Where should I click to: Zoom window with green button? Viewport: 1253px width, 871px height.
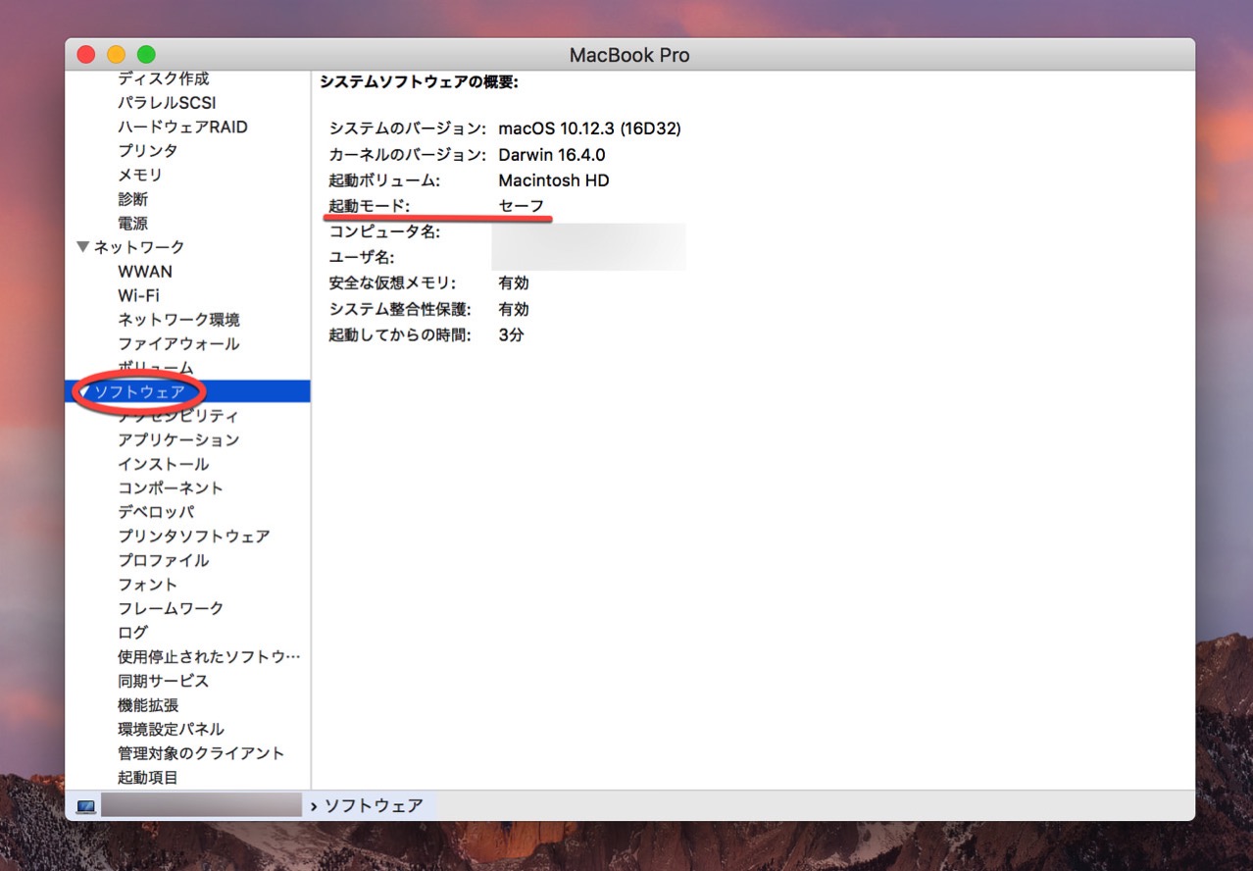click(146, 55)
